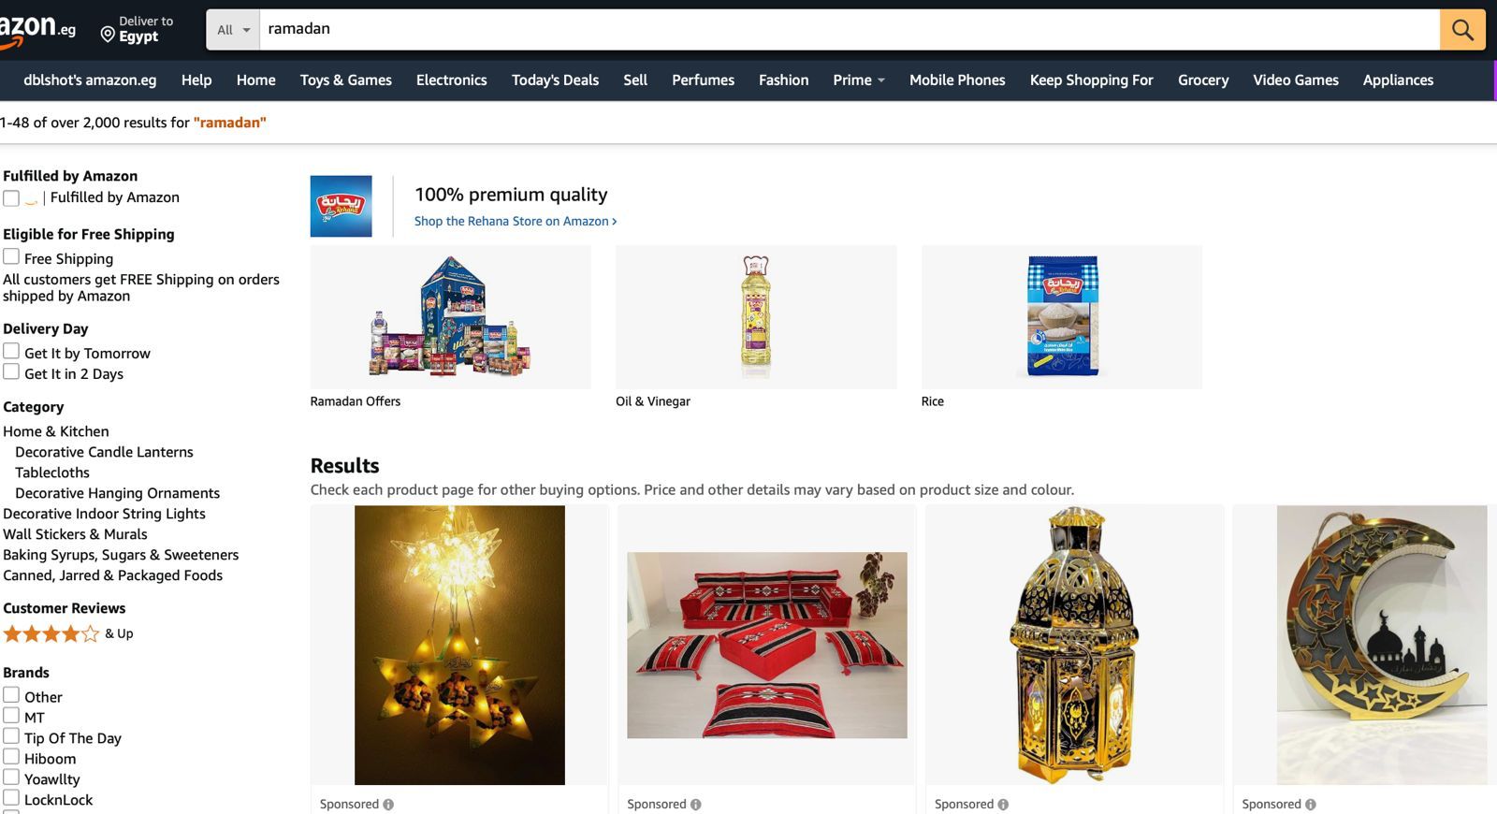Click into the search field containing ramadan
This screenshot has width=1497, height=814.
(850, 30)
